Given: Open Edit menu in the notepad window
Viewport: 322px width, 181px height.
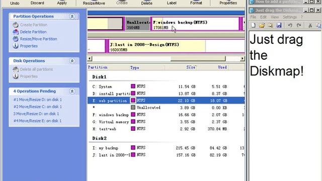Looking at the screenshot, I should pyautogui.click(x=263, y=17).
